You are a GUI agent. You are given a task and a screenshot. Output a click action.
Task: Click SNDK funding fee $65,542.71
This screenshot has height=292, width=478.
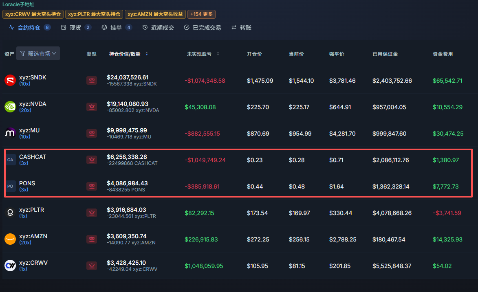447,81
